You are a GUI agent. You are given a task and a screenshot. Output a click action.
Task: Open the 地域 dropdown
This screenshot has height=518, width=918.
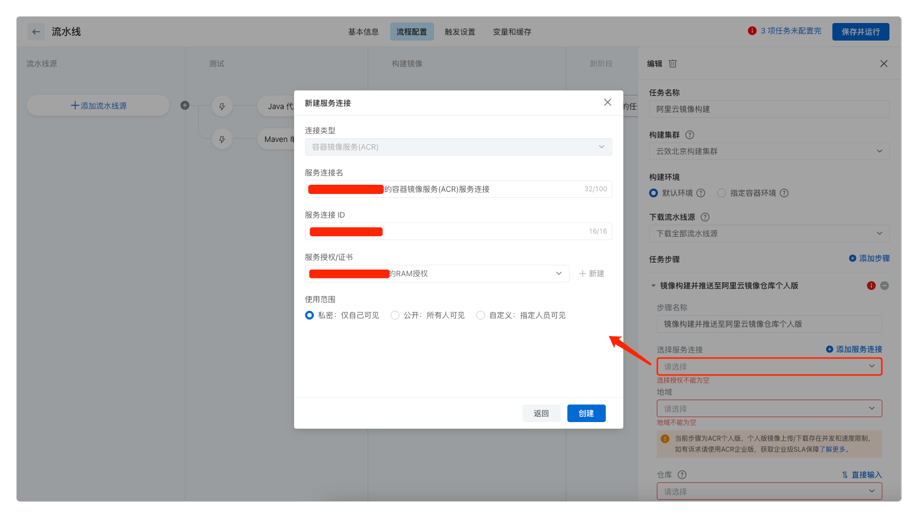(x=769, y=408)
